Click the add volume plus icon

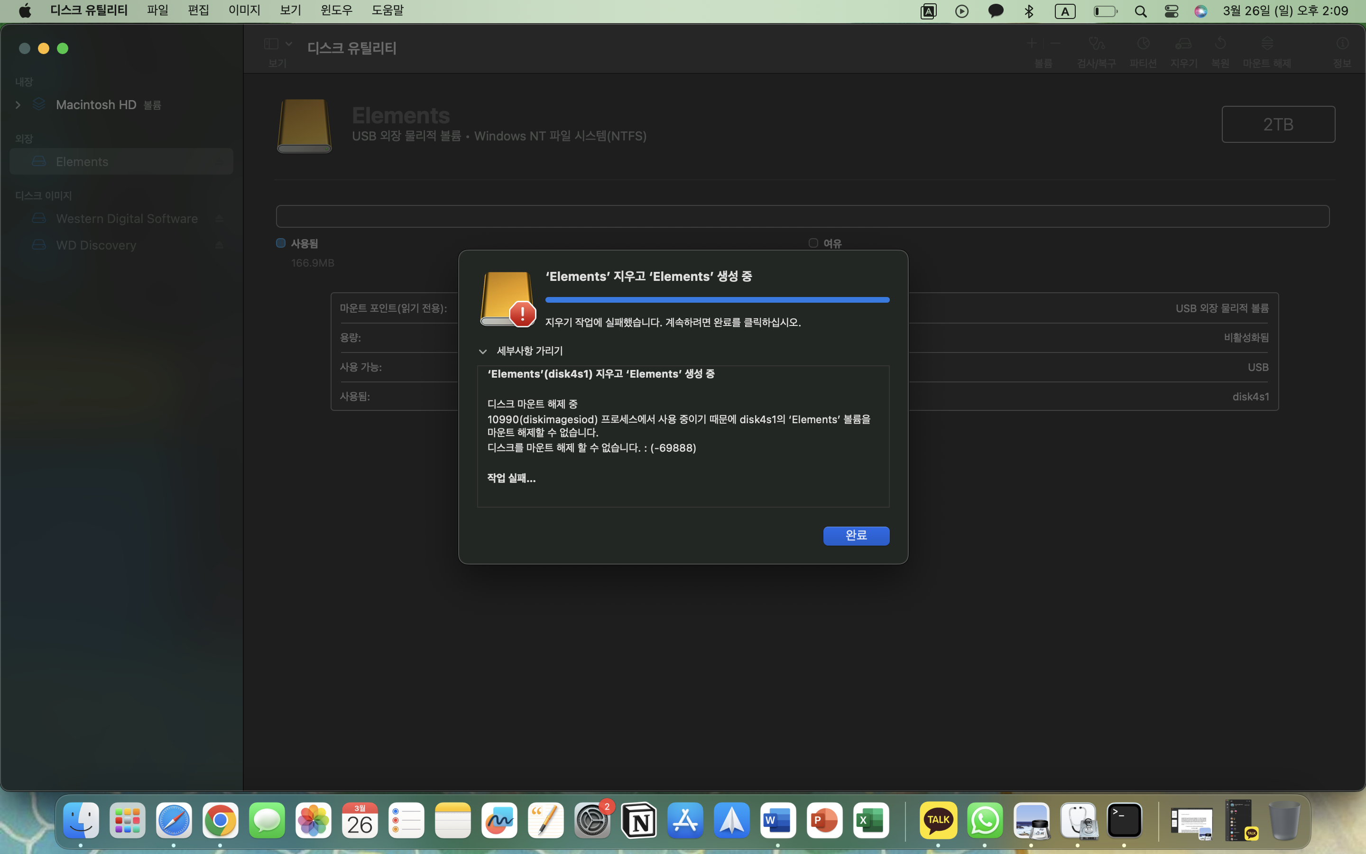pyautogui.click(x=1031, y=44)
